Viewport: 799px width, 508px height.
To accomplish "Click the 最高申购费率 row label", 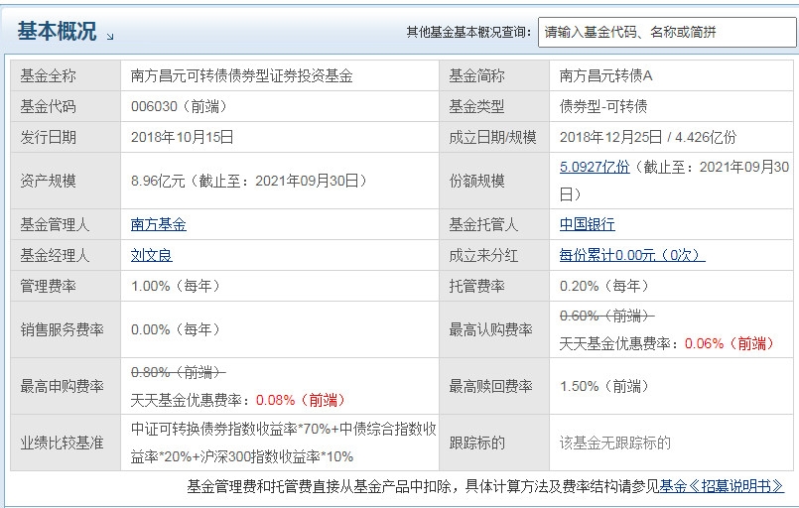I will pos(62,386).
